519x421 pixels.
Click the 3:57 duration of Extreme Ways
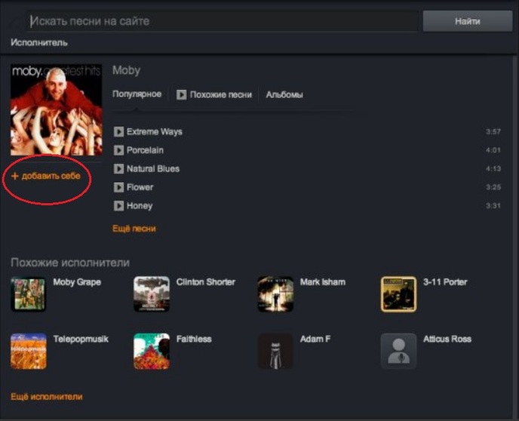pyautogui.click(x=493, y=132)
